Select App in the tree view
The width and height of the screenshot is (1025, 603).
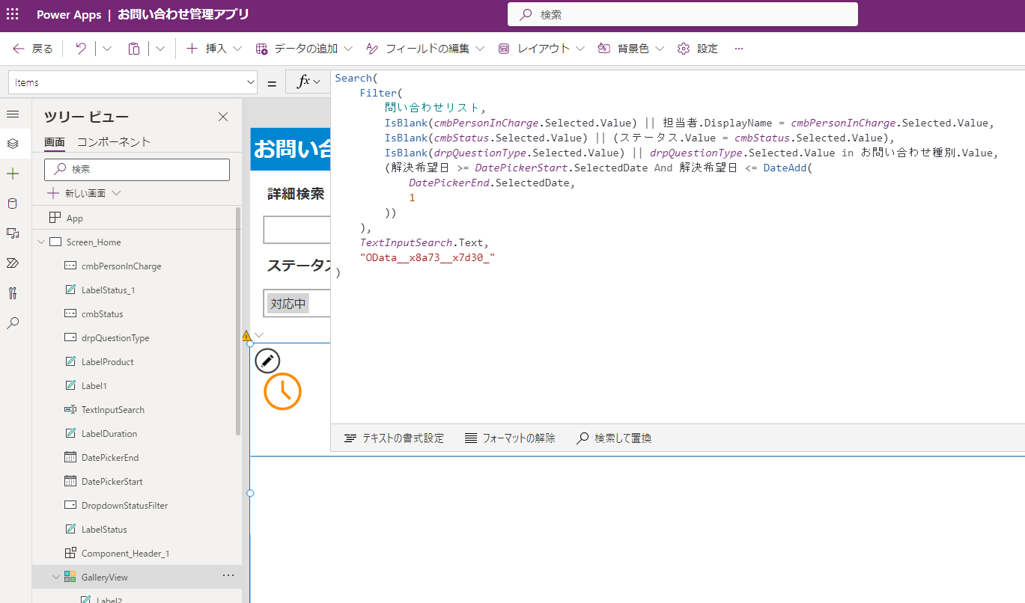(x=75, y=218)
